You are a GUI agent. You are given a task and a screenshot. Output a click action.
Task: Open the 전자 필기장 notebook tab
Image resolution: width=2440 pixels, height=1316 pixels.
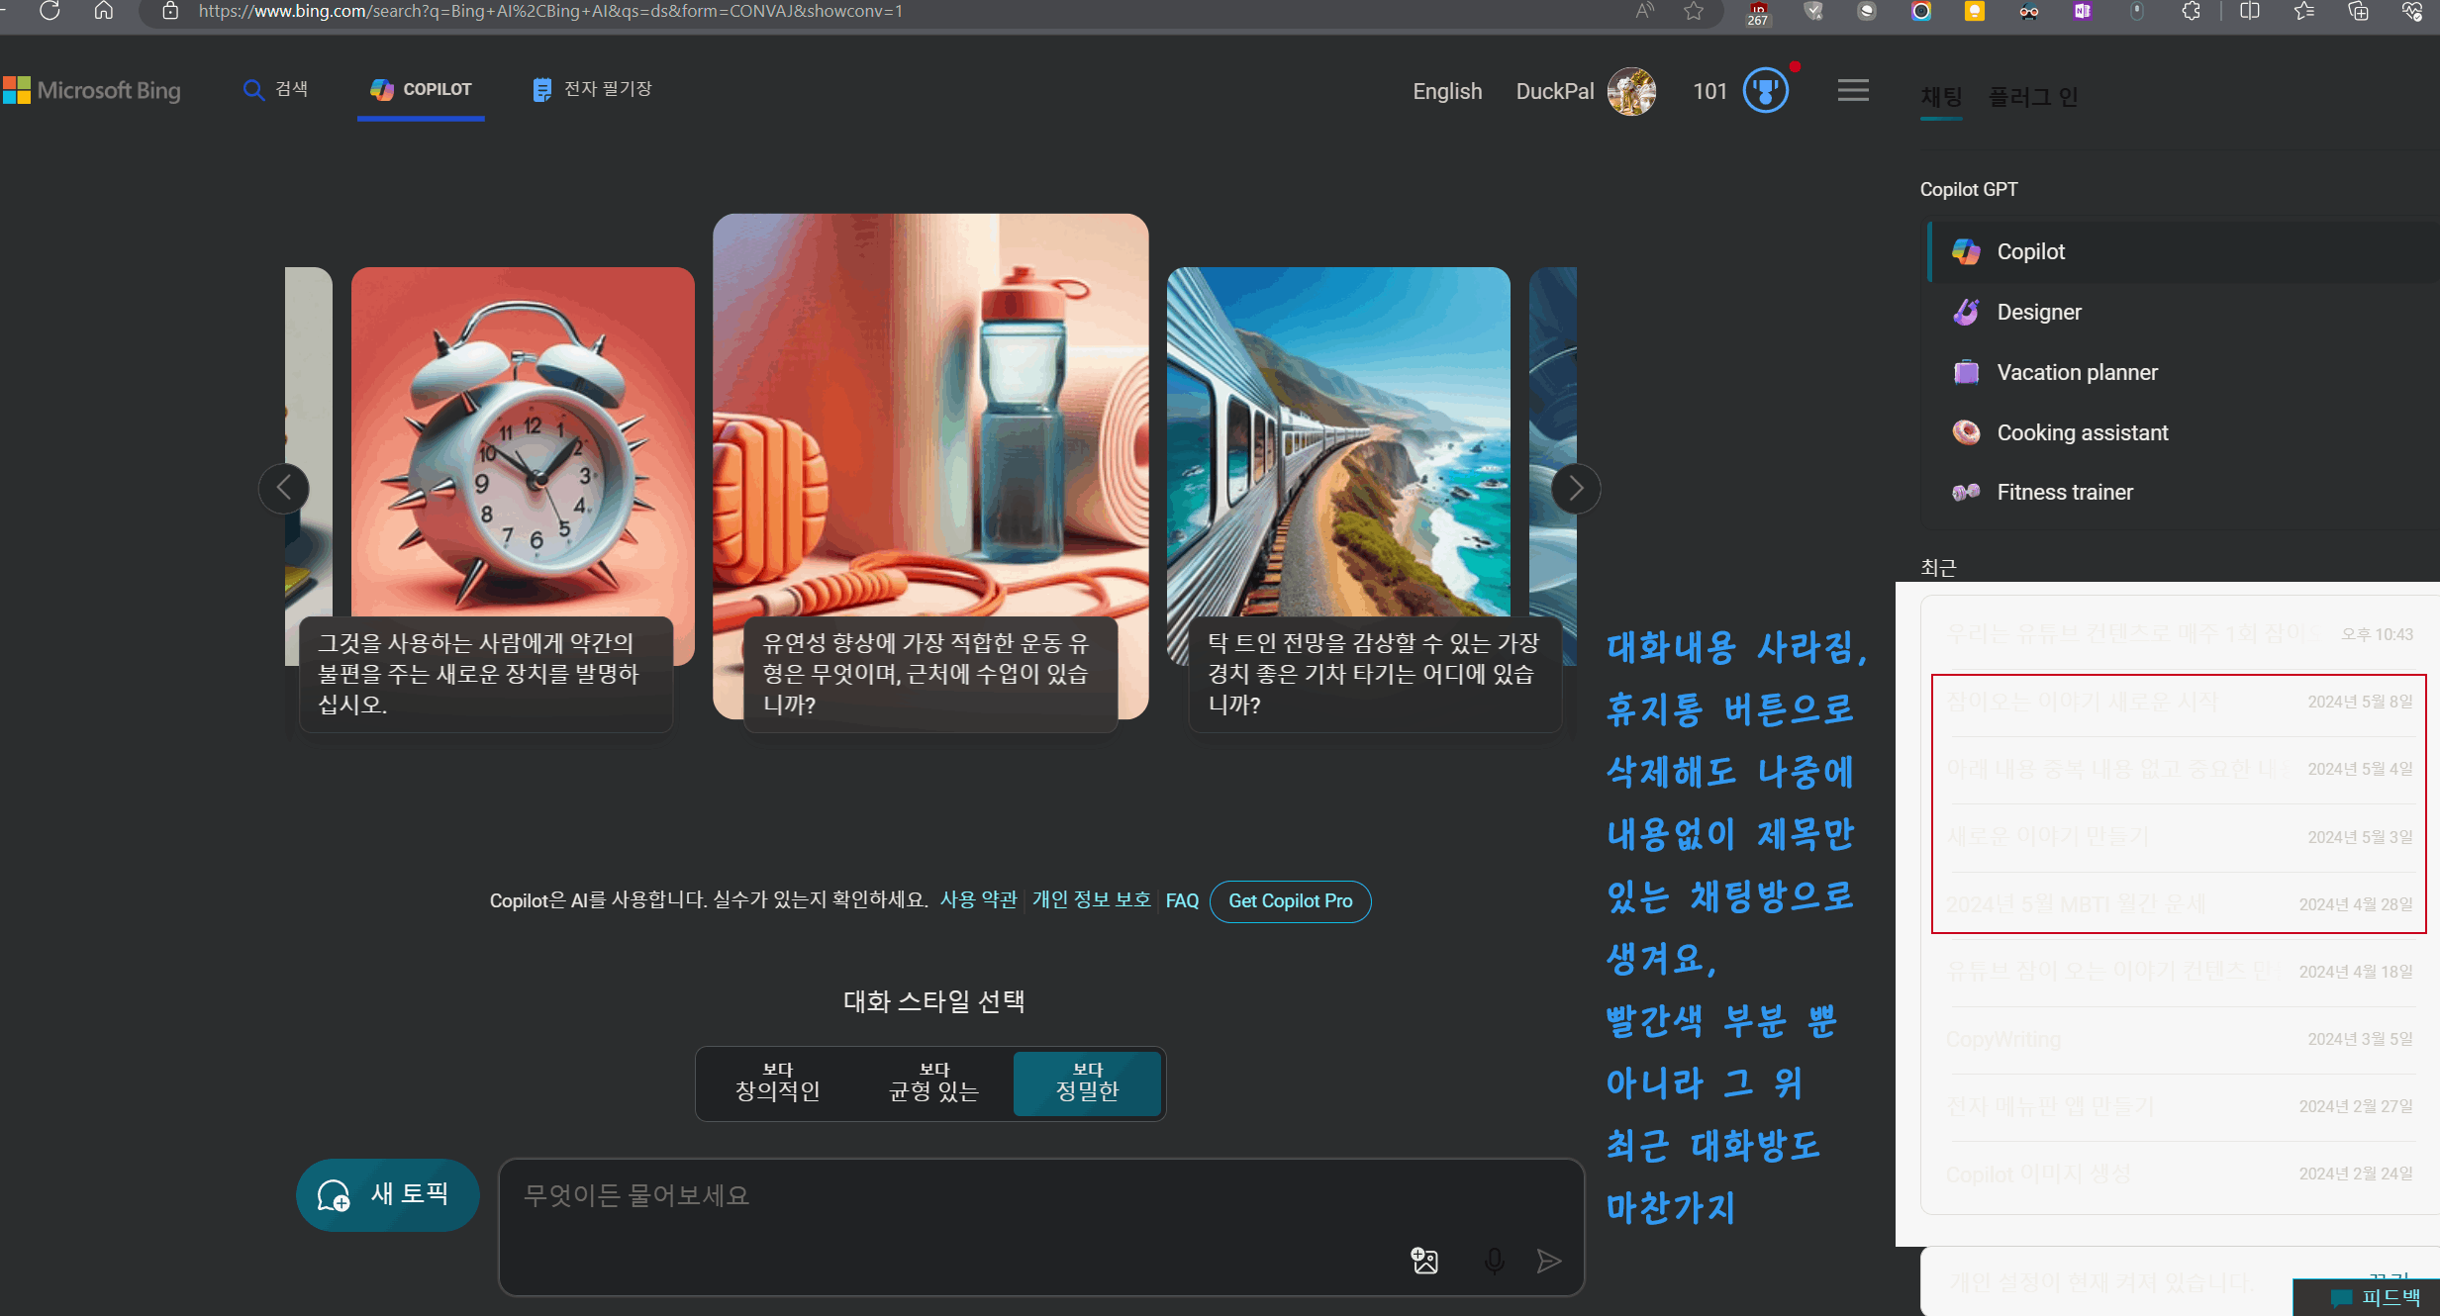pos(592,89)
